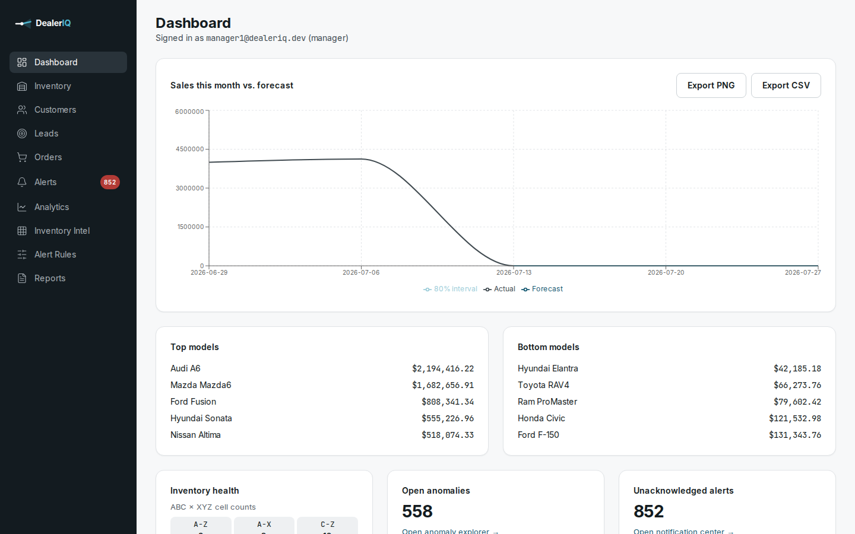Select the Hyundai Elantra bottom model row

coord(669,368)
